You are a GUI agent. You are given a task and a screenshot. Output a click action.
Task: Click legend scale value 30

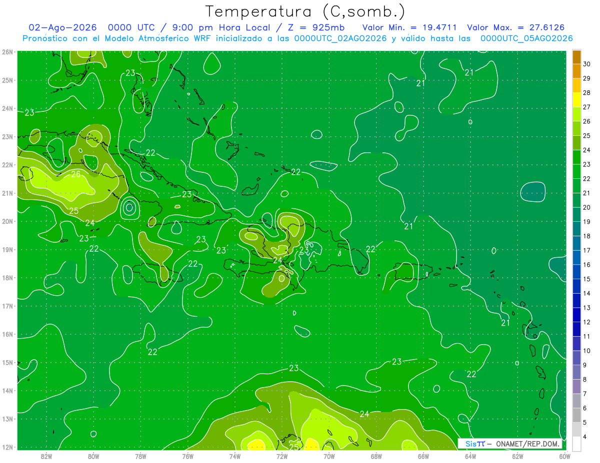click(587, 64)
